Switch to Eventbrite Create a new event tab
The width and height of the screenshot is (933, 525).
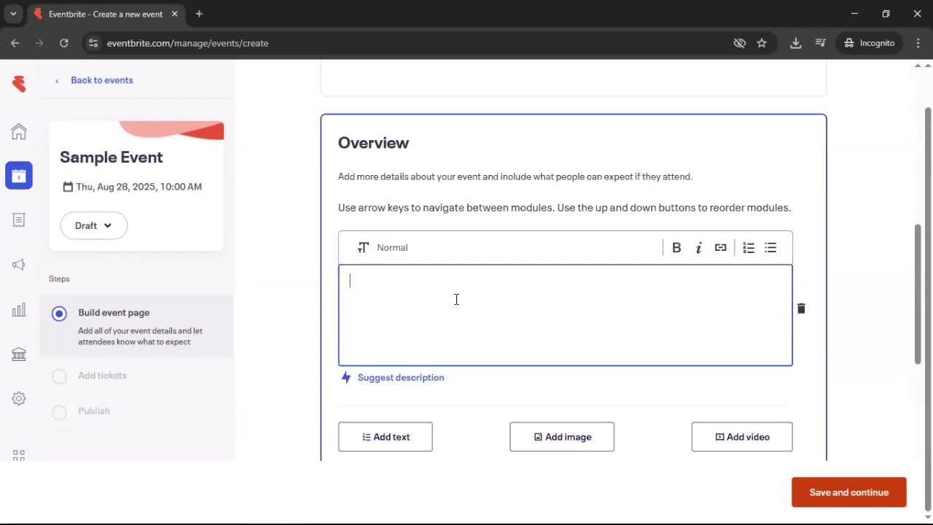coord(106,14)
